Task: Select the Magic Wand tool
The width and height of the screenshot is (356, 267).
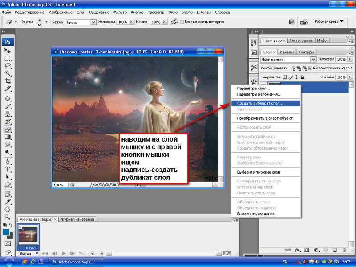Action: click(8, 73)
